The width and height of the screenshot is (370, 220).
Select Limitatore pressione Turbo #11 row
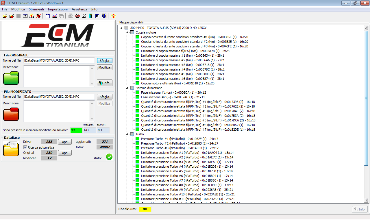[x=188, y=199]
